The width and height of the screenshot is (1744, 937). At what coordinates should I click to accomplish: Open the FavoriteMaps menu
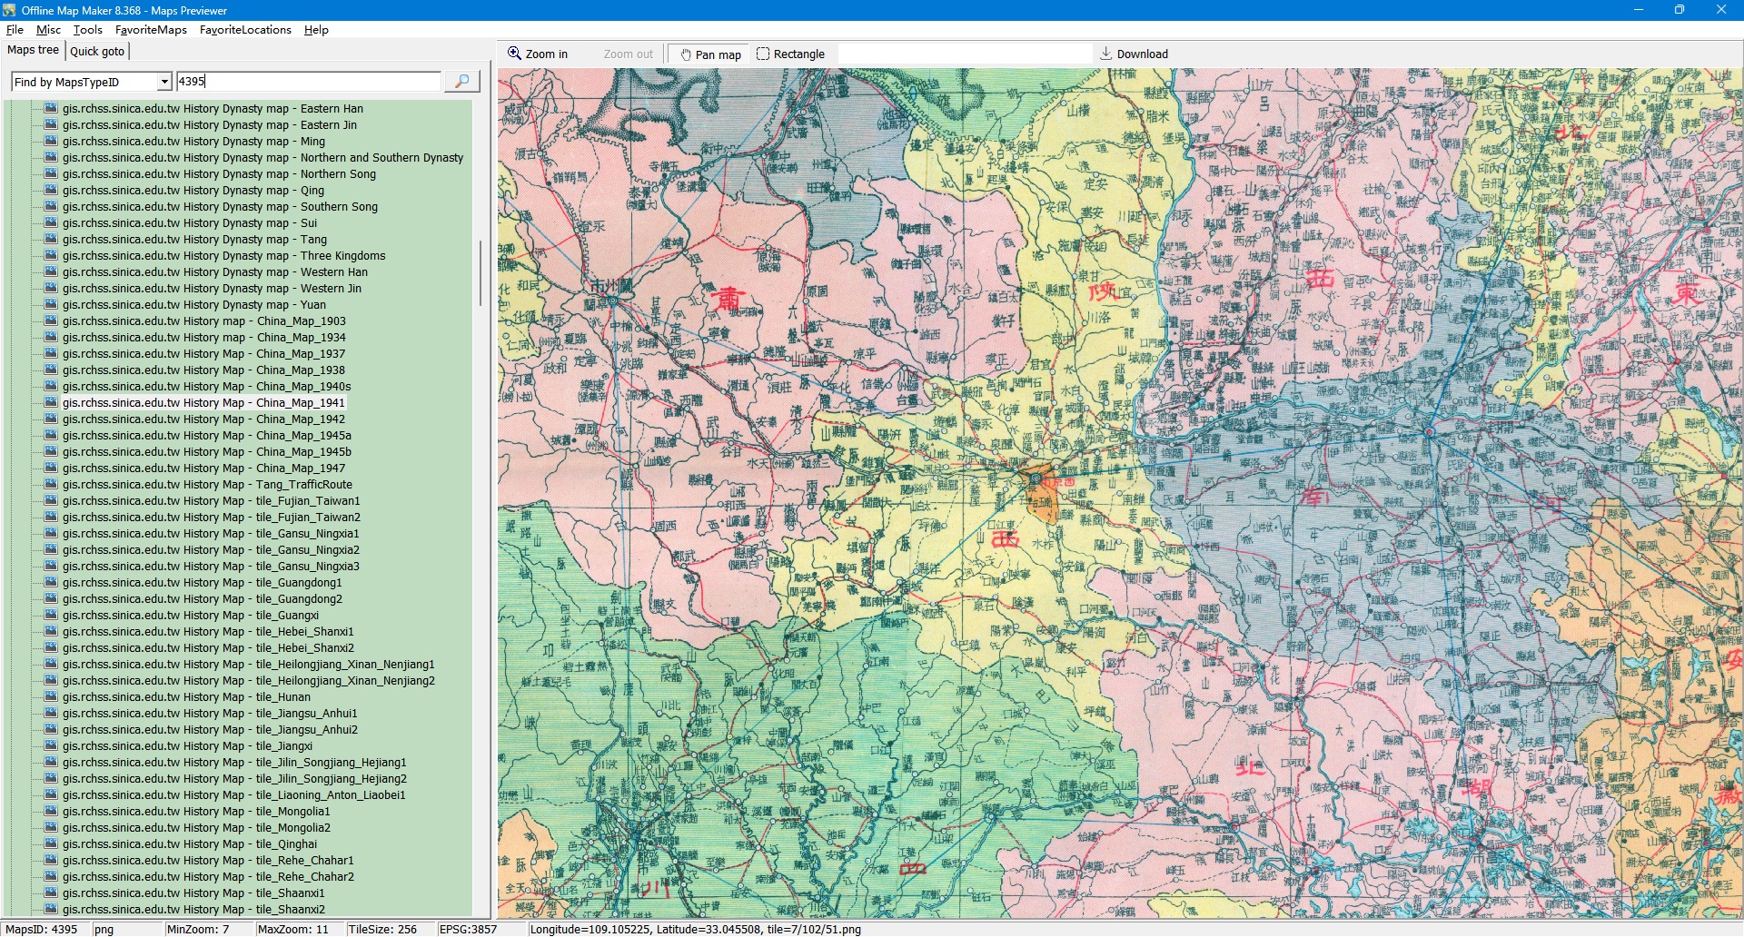(151, 30)
